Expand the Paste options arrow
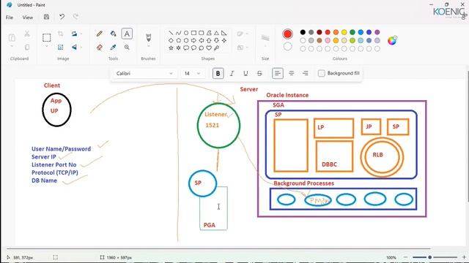Image resolution: width=469 pixels, height=263 pixels. tap(12, 46)
